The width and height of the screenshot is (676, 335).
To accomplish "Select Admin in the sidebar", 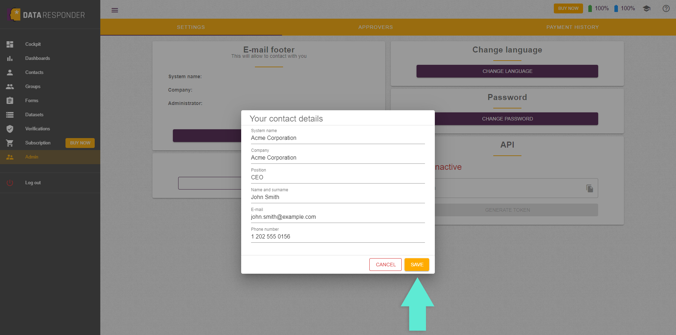I will (50, 157).
